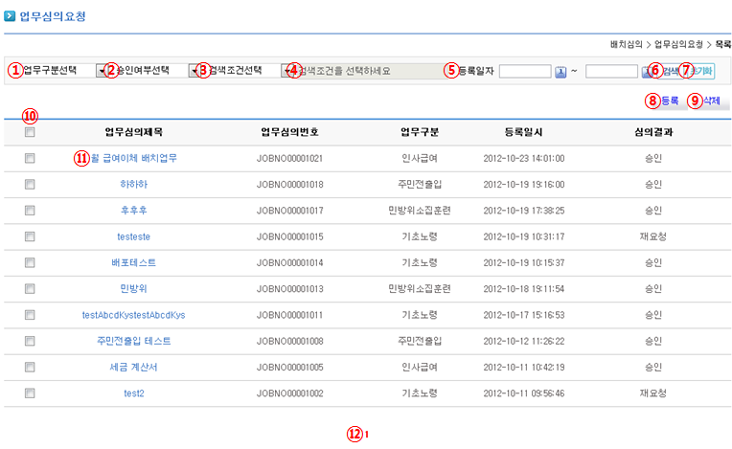The height and width of the screenshot is (449, 732).
Task: Open the end date calendar picker icon
Action: click(645, 71)
